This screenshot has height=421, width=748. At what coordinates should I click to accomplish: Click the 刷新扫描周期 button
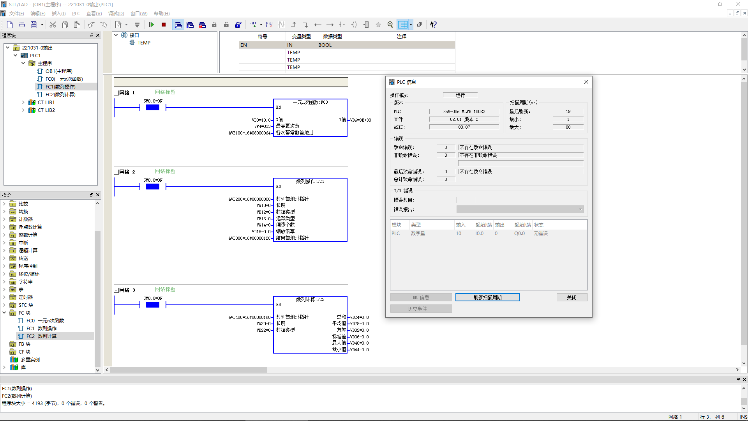point(487,297)
